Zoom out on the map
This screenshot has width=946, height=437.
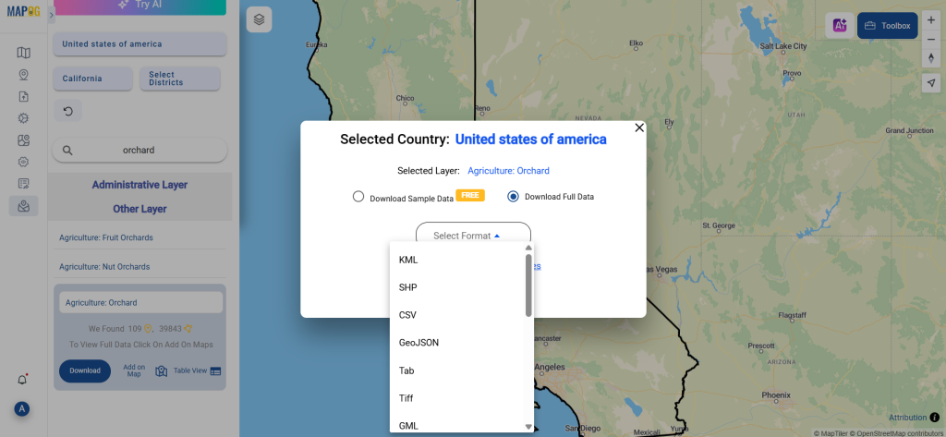point(930,41)
